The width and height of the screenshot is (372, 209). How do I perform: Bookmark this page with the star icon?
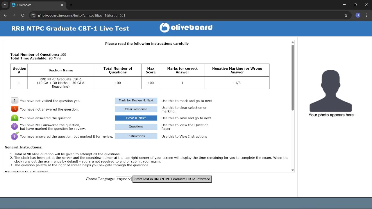[346, 15]
